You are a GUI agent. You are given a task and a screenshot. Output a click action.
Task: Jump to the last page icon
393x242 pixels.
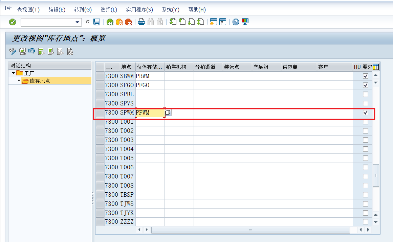[200, 22]
